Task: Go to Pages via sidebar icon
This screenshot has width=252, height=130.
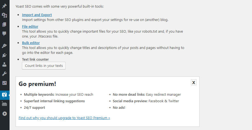Action: (x=4, y=24)
